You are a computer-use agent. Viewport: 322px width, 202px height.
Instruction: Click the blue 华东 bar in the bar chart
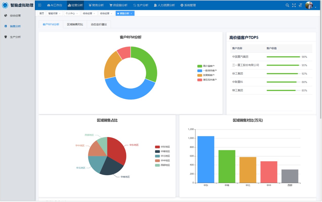coord(206,159)
